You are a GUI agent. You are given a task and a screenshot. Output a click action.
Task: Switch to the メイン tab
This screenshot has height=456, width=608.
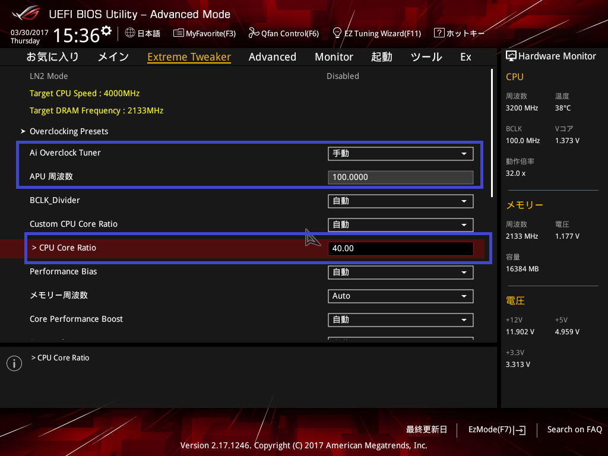pyautogui.click(x=113, y=57)
